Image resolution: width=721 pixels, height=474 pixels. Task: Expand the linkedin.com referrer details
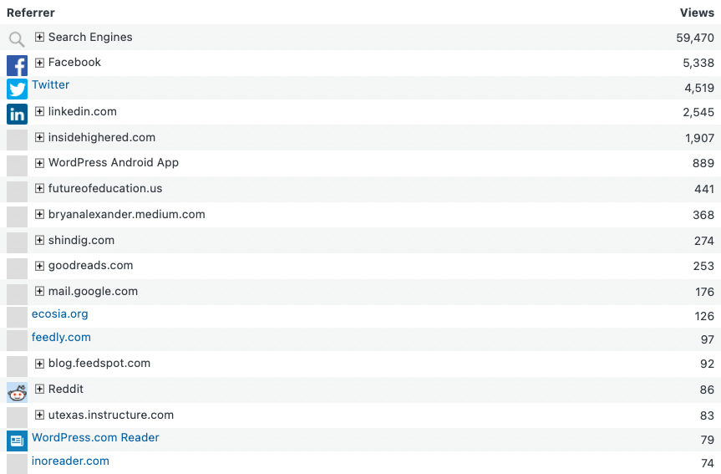click(39, 111)
